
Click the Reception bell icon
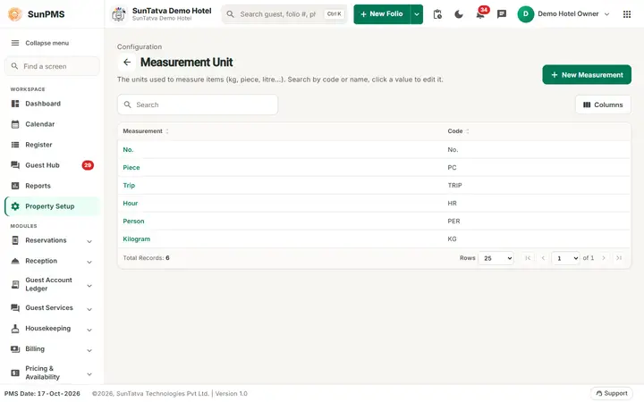coord(15,261)
